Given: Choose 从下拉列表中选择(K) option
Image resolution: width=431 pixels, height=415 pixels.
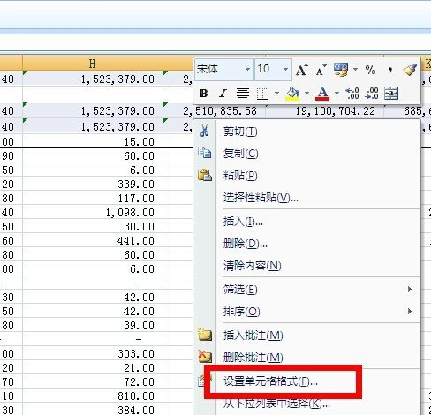Looking at the screenshot, I should 306,404.
